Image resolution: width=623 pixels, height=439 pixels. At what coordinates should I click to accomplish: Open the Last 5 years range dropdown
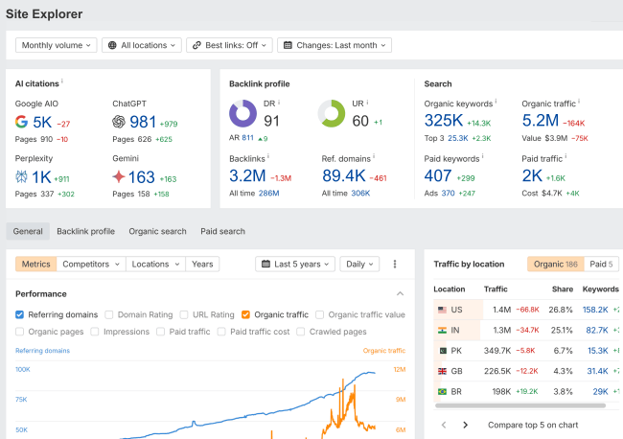click(295, 264)
